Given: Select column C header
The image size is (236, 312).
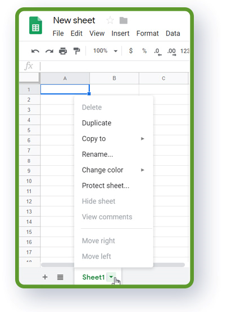Looking at the screenshot, I should [164, 78].
